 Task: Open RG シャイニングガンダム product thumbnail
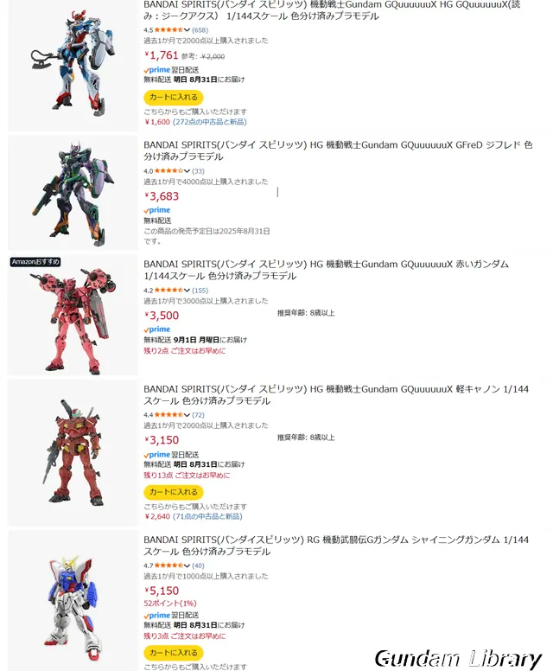tap(73, 600)
